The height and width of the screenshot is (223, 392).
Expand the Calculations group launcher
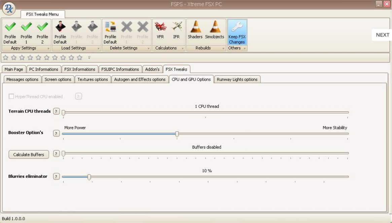[x=182, y=49]
